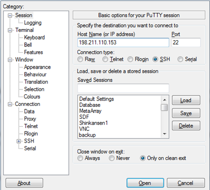210x190 pixels.
Task: Expand the SSH tree node
Action: [19, 141]
